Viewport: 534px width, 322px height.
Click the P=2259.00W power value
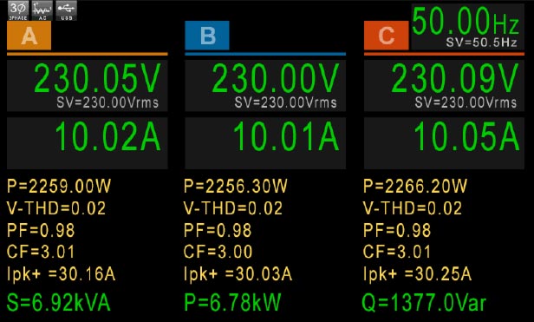click(x=59, y=187)
